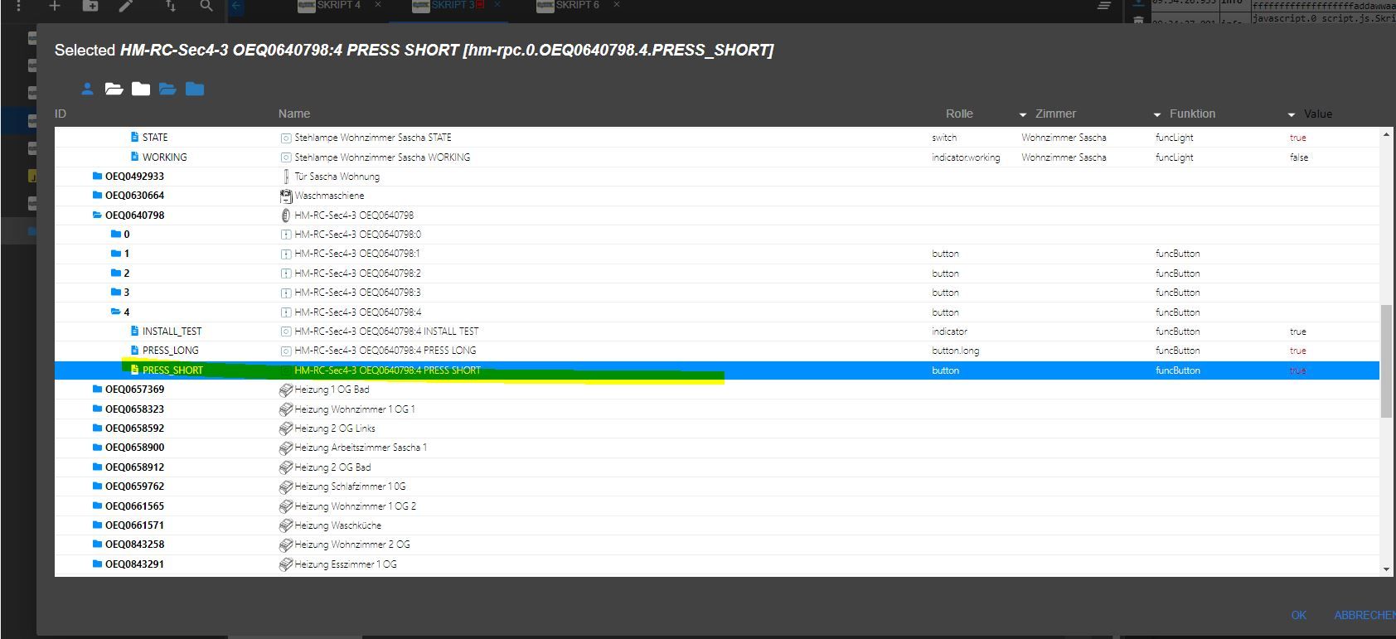
Task: Close the SKRIPT 6 tab
Action: point(616,5)
